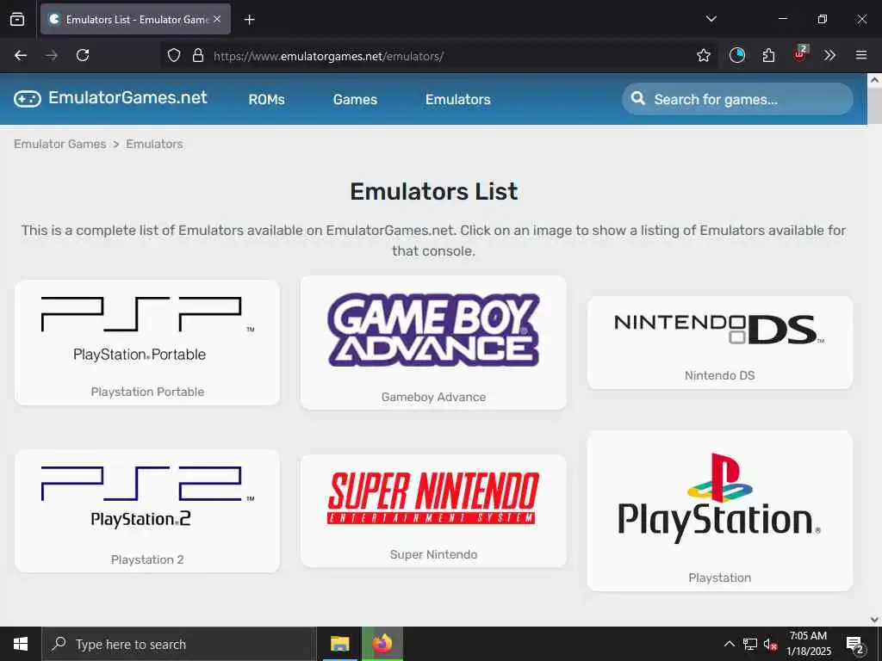Open the notification center icon
This screenshot has width=882, height=661.
pos(854,645)
